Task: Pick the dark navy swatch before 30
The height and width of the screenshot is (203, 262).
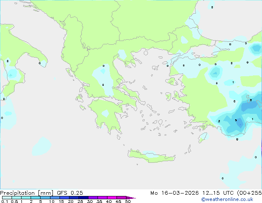Action: point(83,198)
